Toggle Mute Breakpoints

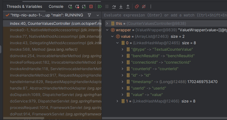pos(144,6)
